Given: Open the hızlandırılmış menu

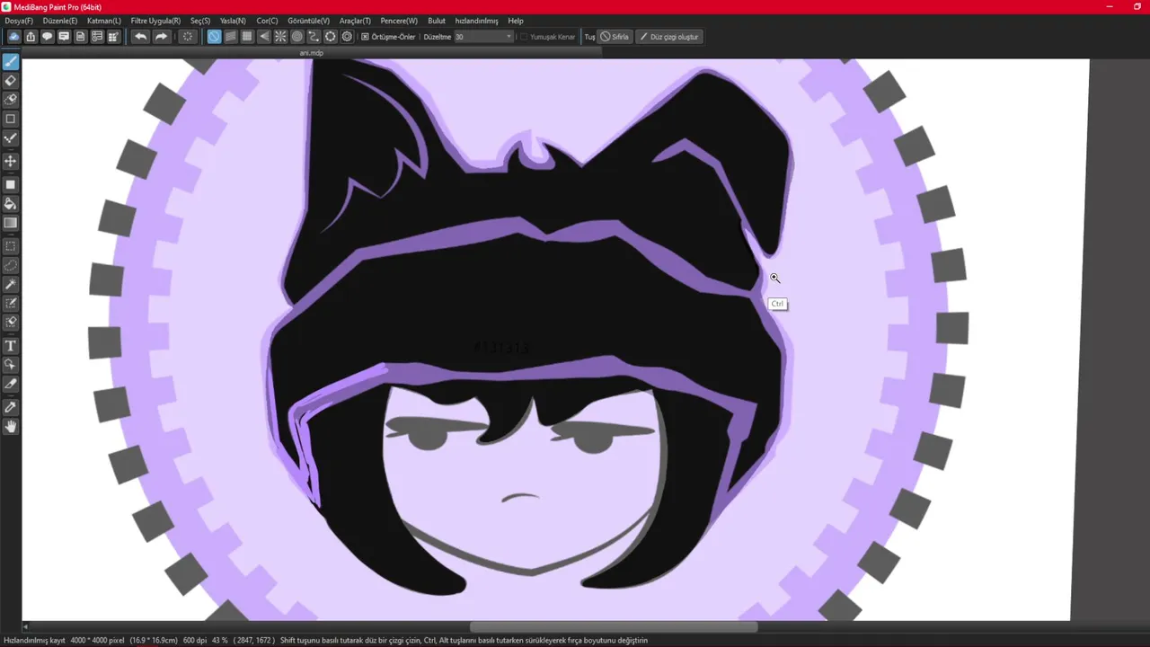Looking at the screenshot, I should (x=476, y=21).
